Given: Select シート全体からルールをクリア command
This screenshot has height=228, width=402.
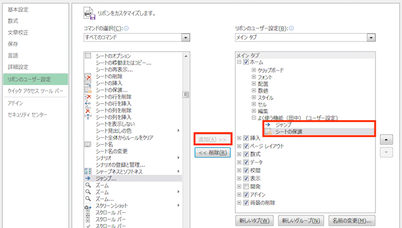Looking at the screenshot, I should pos(124,138).
